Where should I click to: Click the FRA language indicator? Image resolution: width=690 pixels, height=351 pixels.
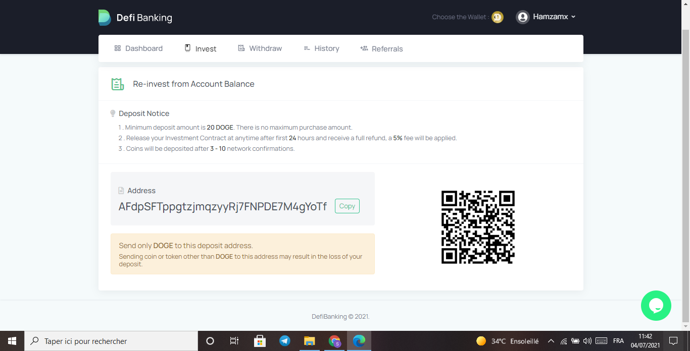click(x=618, y=341)
